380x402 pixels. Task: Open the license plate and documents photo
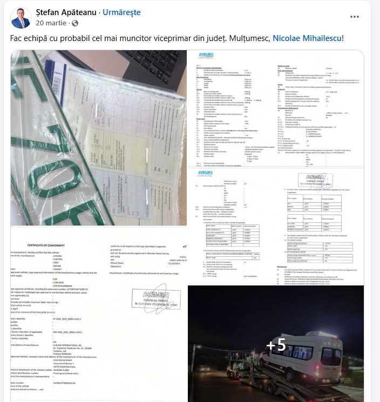pyautogui.click(x=98, y=138)
